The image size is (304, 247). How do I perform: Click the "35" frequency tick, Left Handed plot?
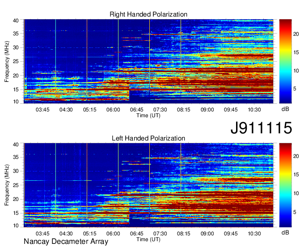[x=16, y=157]
